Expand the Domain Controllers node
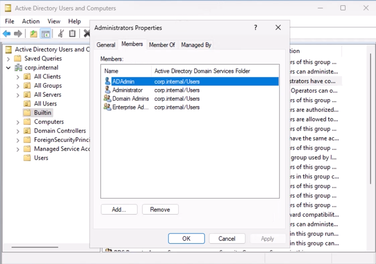The height and width of the screenshot is (264, 376). click(x=18, y=131)
